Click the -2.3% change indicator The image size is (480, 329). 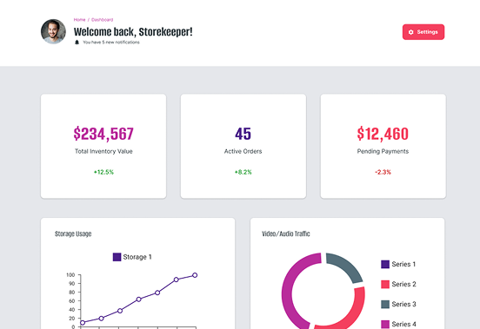(383, 172)
